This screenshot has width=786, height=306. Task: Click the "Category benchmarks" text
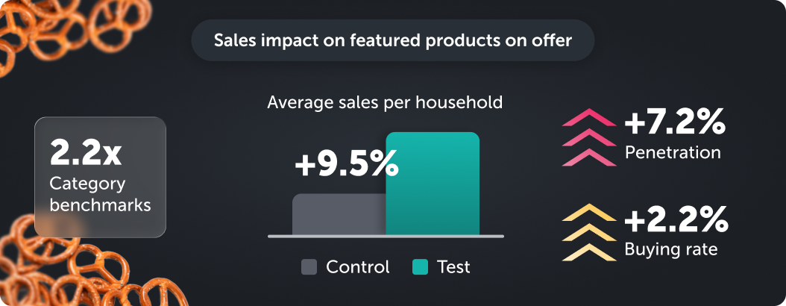click(100, 194)
